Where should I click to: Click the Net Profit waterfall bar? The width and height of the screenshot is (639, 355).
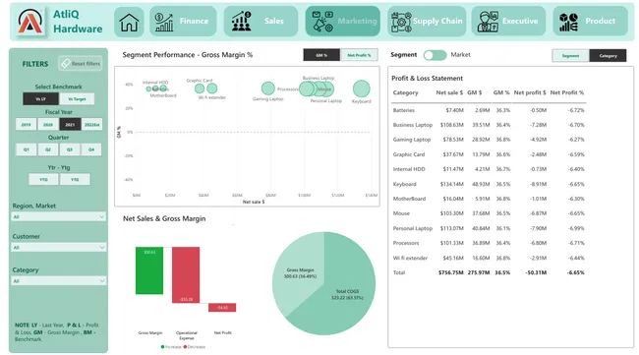pyautogui.click(x=222, y=308)
